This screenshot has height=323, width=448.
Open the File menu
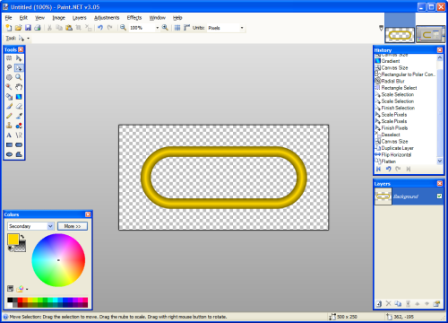point(8,18)
